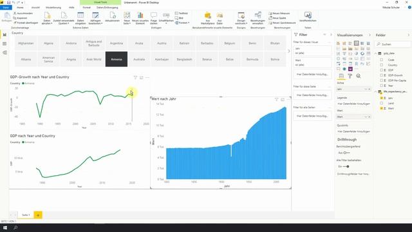Insert Bild image from ribbon
The height and width of the screenshot is (232, 412).
pyautogui.click(x=179, y=18)
